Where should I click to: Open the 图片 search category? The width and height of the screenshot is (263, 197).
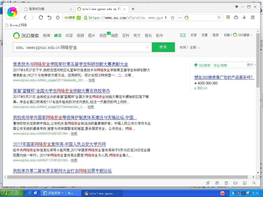tap(92, 35)
